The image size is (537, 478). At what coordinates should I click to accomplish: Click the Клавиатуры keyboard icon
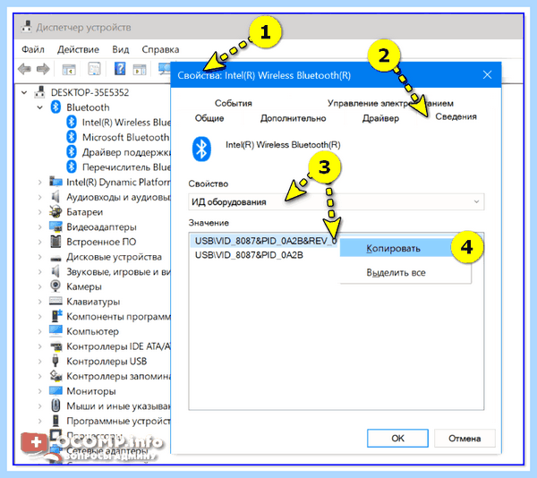(55, 302)
